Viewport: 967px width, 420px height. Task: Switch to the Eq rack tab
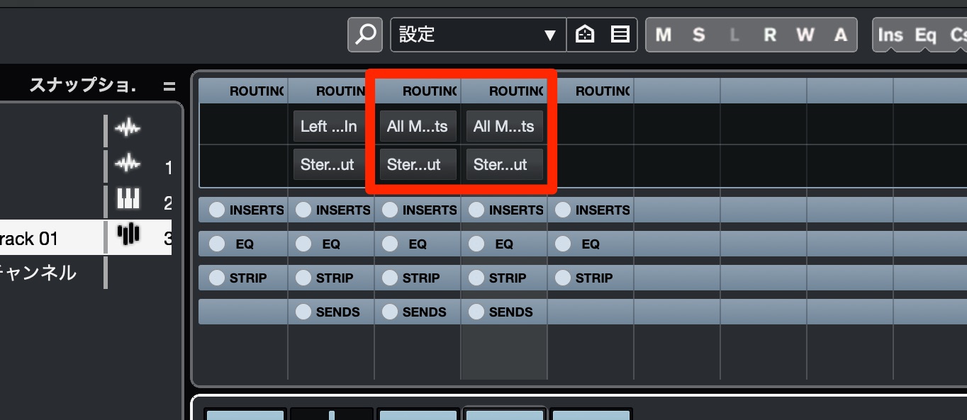click(x=925, y=35)
